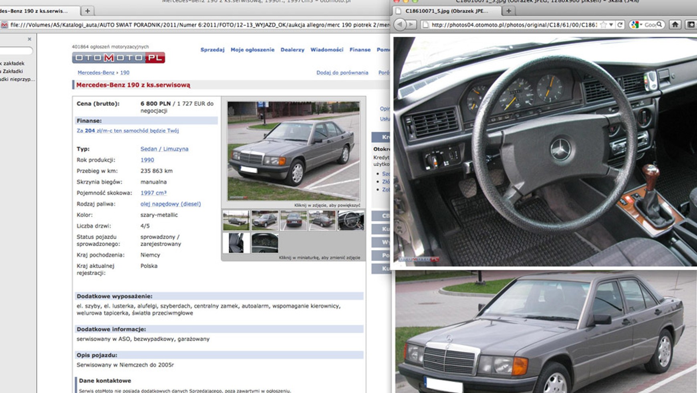Add a new tab next to the Mercedes-Benz tab
This screenshot has width=697, height=393.
pyautogui.click(x=87, y=11)
